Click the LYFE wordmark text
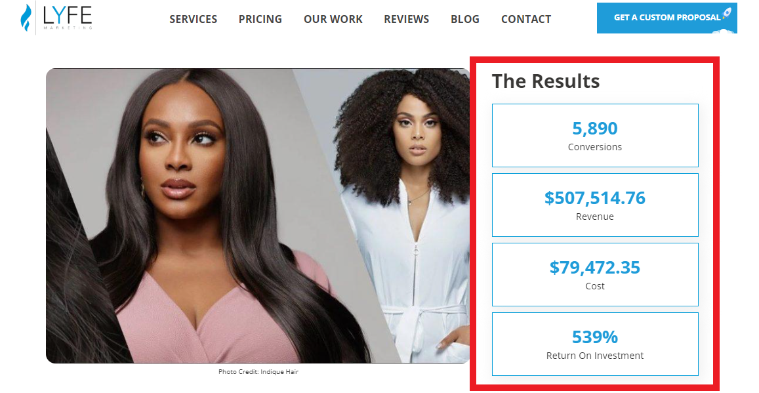The height and width of the screenshot is (393, 759). [x=68, y=16]
